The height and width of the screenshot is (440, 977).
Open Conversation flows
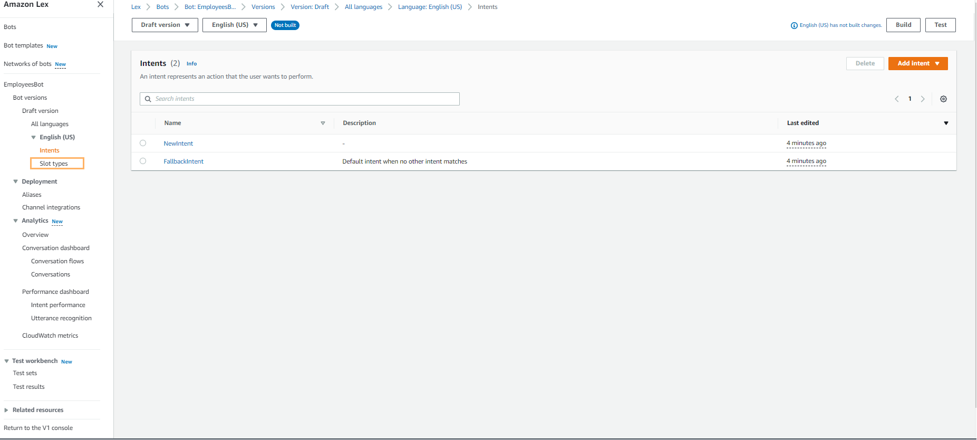(57, 261)
